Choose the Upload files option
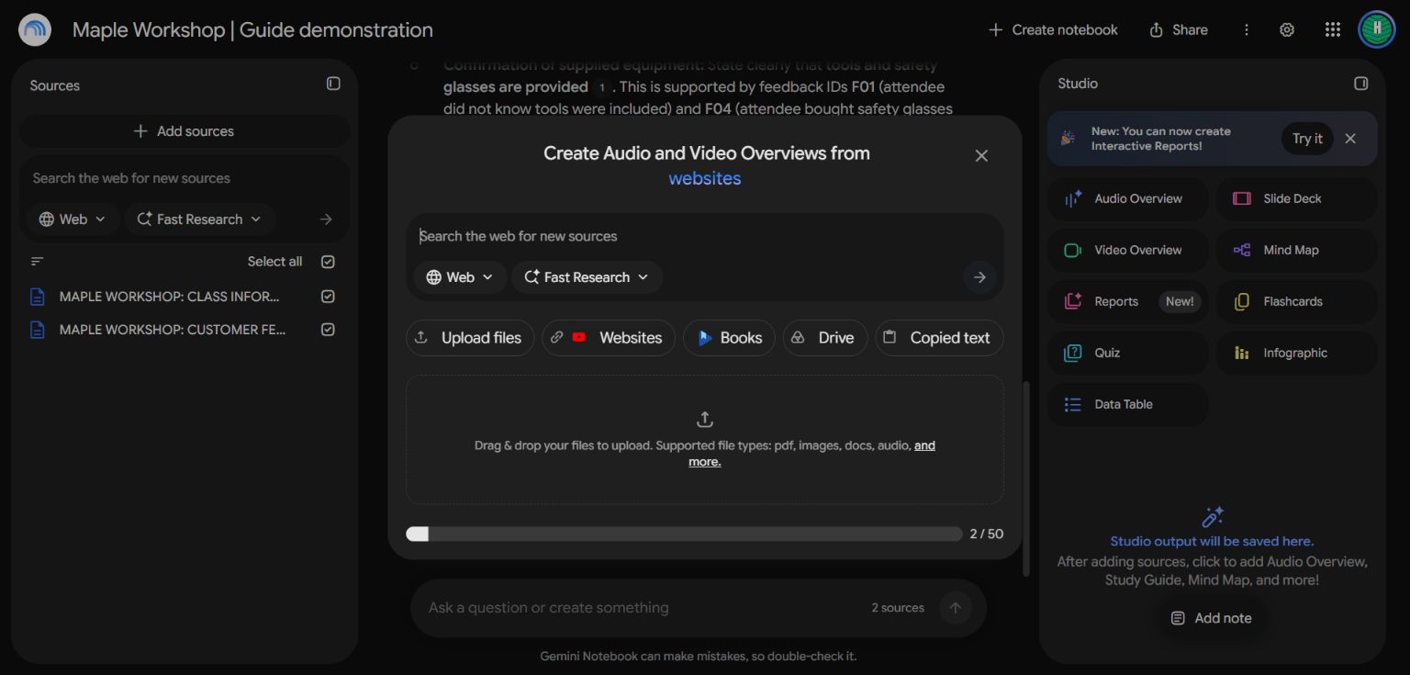This screenshot has height=675, width=1410. click(x=470, y=338)
